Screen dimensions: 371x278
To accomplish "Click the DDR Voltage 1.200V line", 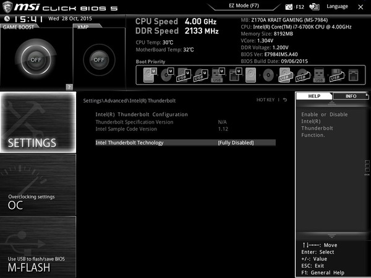I will [x=265, y=48].
